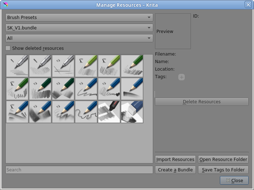Select blue pencil preset with thick wavy ink stroke

click(x=86, y=89)
